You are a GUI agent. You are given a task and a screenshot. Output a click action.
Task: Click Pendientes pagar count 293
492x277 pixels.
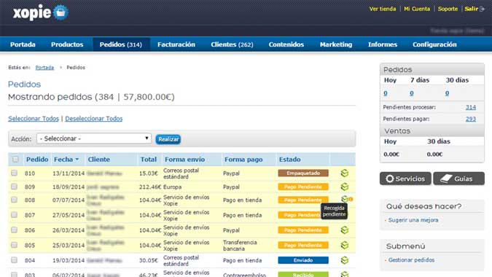(470, 119)
